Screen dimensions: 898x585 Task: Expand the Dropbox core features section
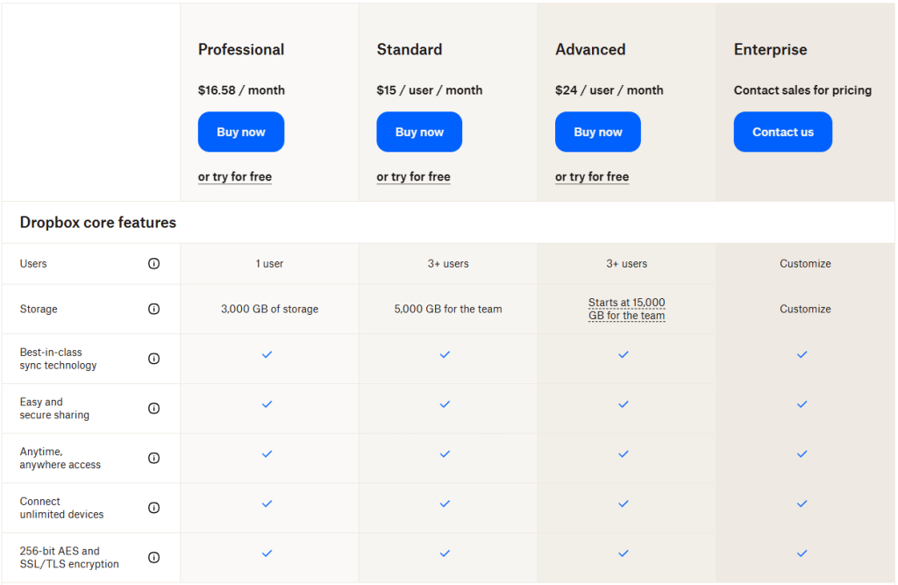[x=97, y=222]
